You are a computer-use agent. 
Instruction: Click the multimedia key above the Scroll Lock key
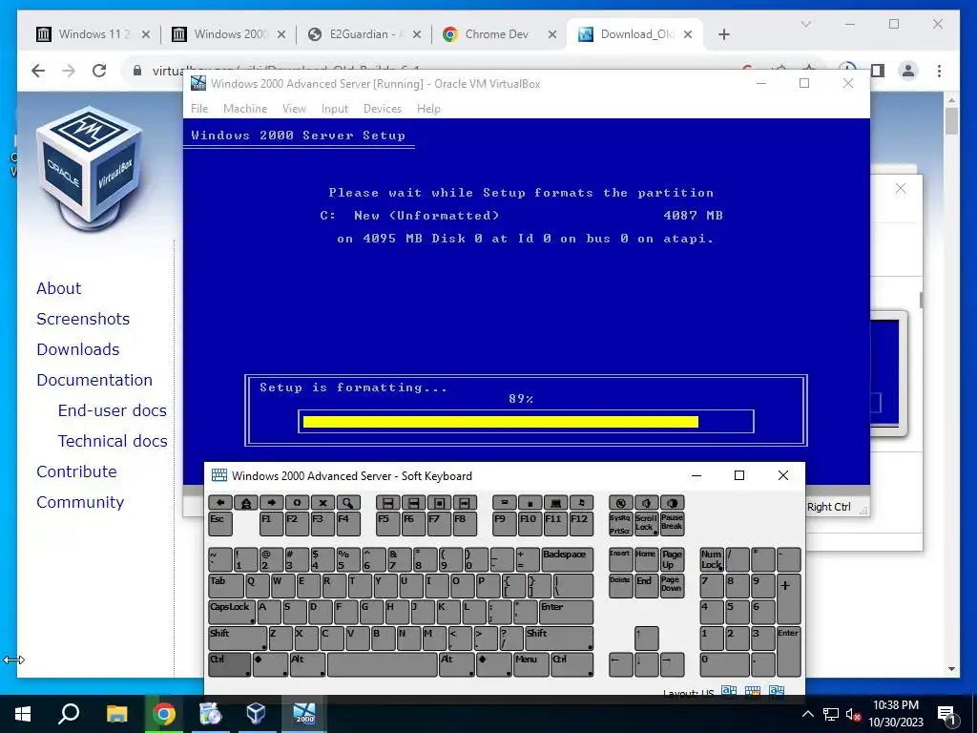(646, 502)
